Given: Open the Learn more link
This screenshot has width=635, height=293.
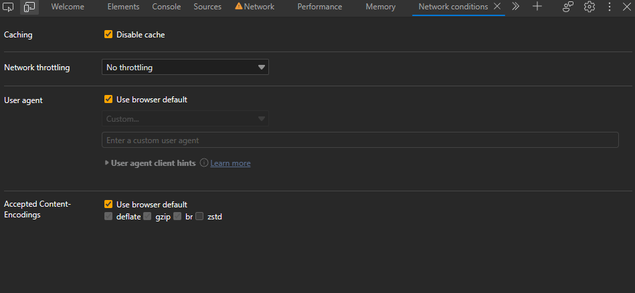Looking at the screenshot, I should (230, 163).
